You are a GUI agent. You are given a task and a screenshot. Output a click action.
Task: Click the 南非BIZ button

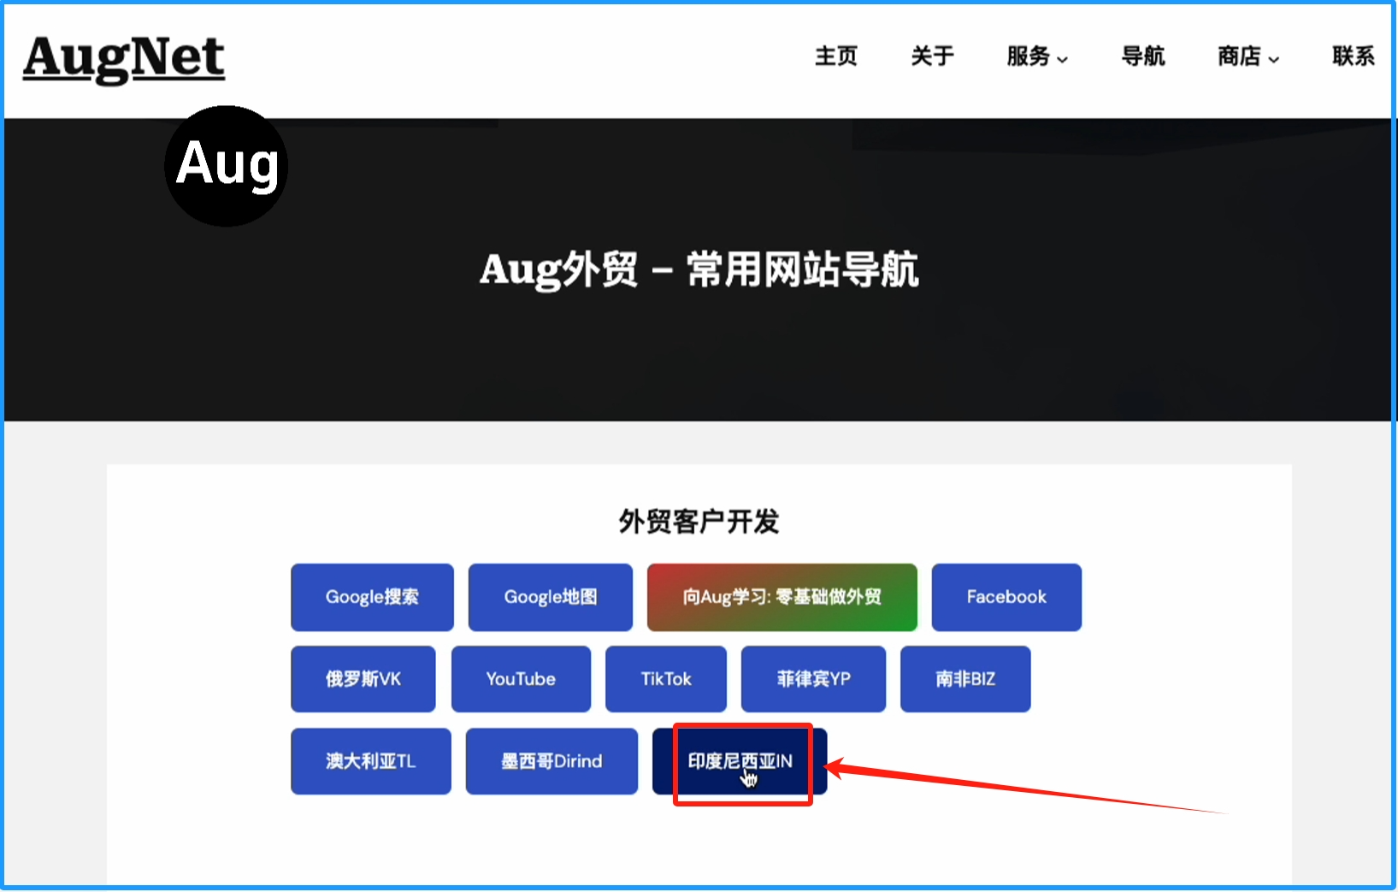click(965, 679)
